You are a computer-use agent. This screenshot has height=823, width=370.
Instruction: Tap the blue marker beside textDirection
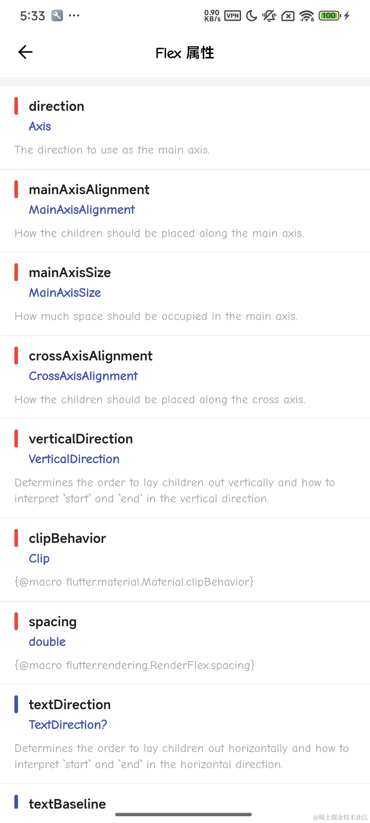(16, 704)
